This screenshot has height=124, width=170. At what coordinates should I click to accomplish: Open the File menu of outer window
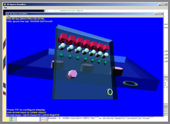coord(5,8)
